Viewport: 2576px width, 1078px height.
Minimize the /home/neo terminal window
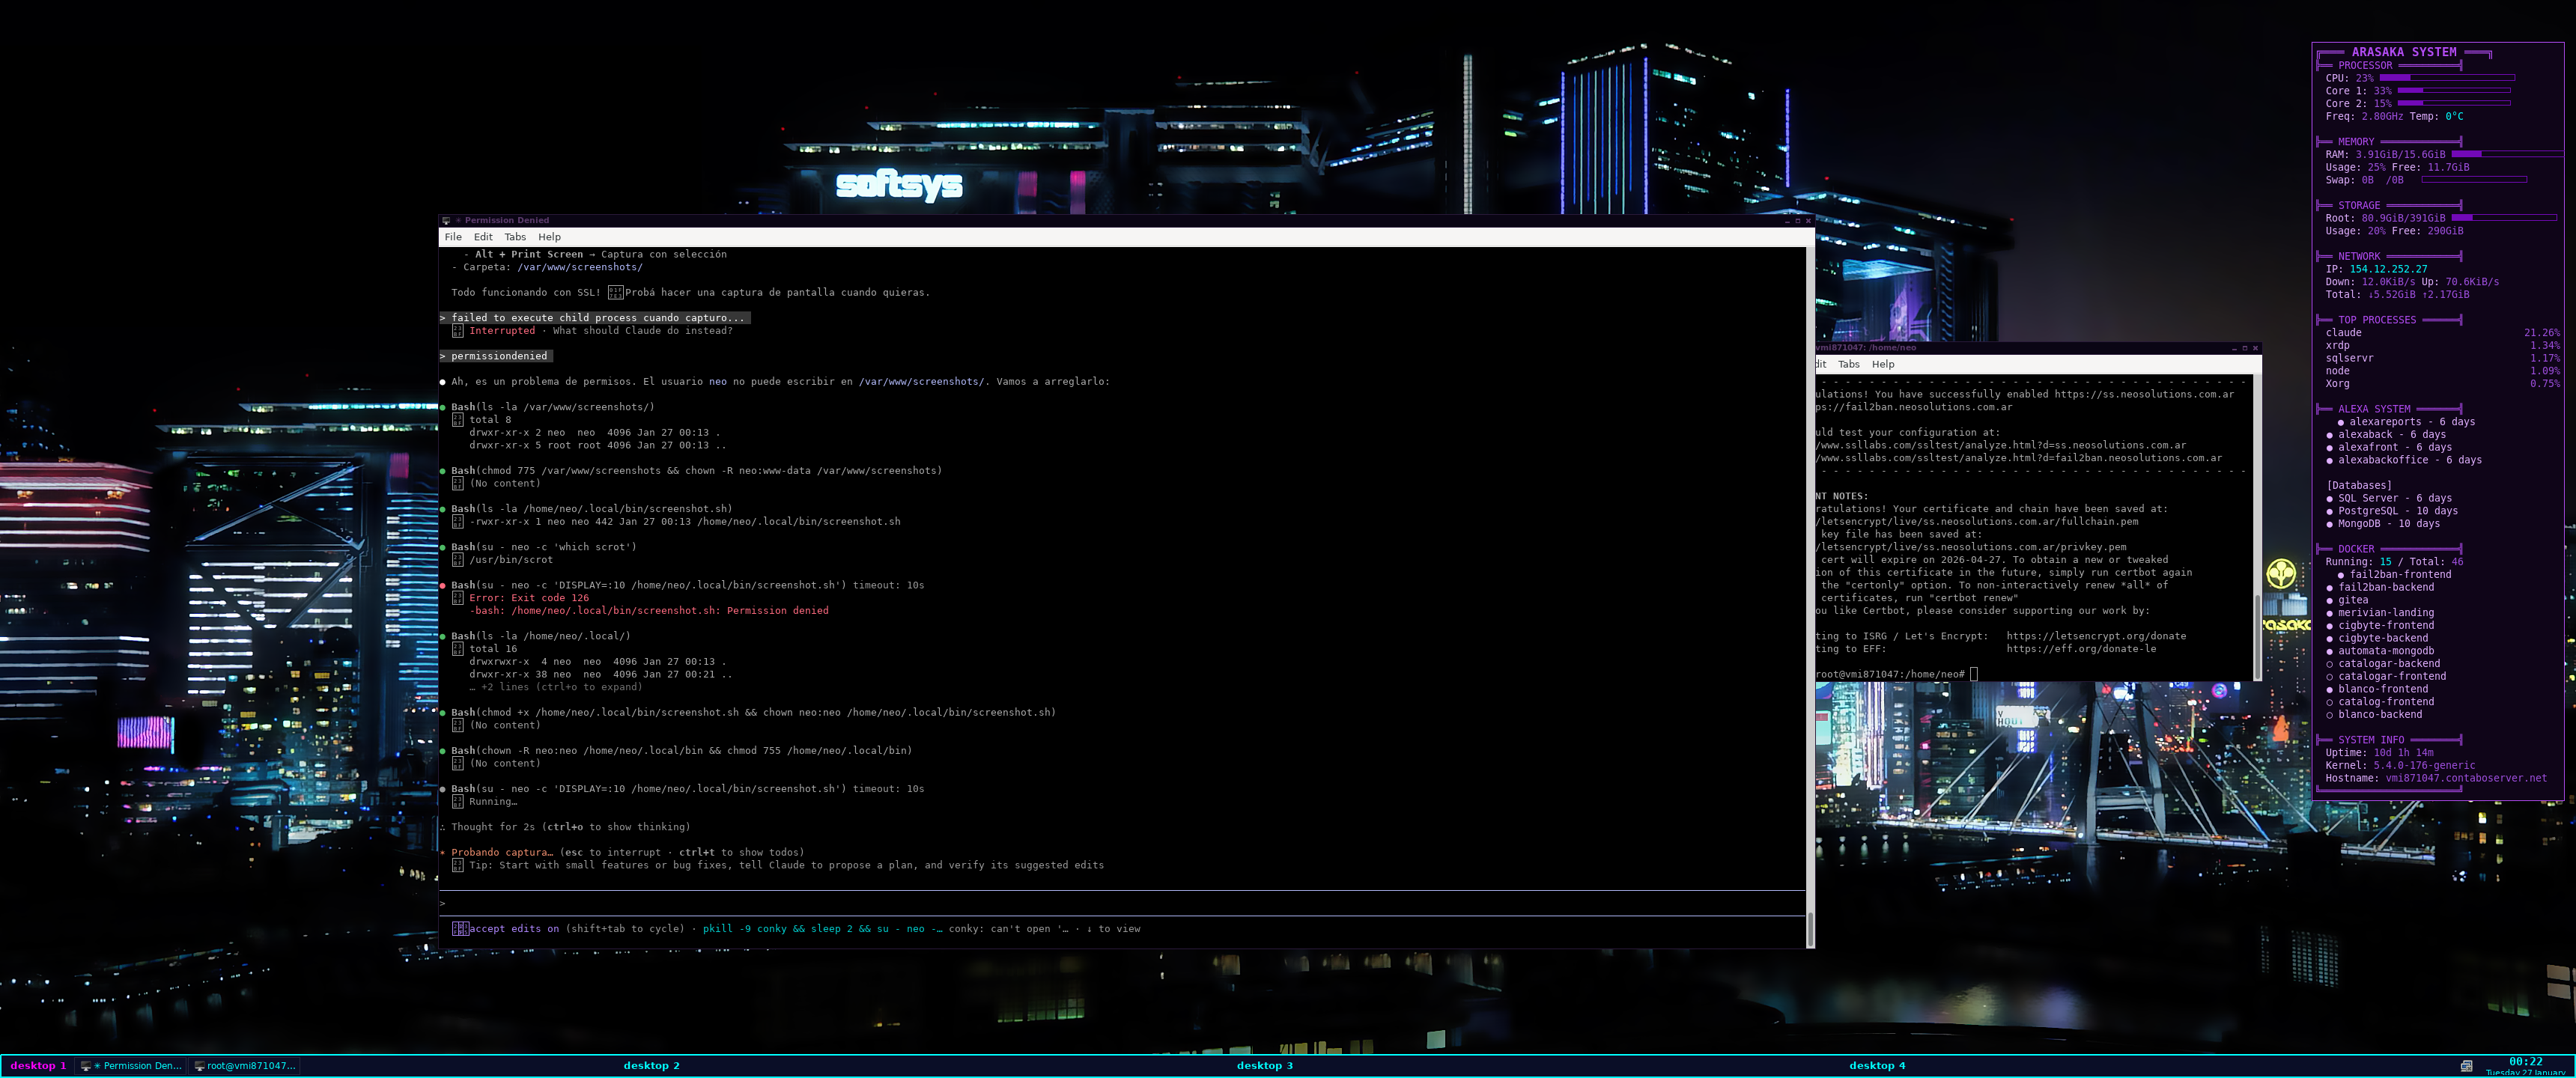pos(2234,348)
